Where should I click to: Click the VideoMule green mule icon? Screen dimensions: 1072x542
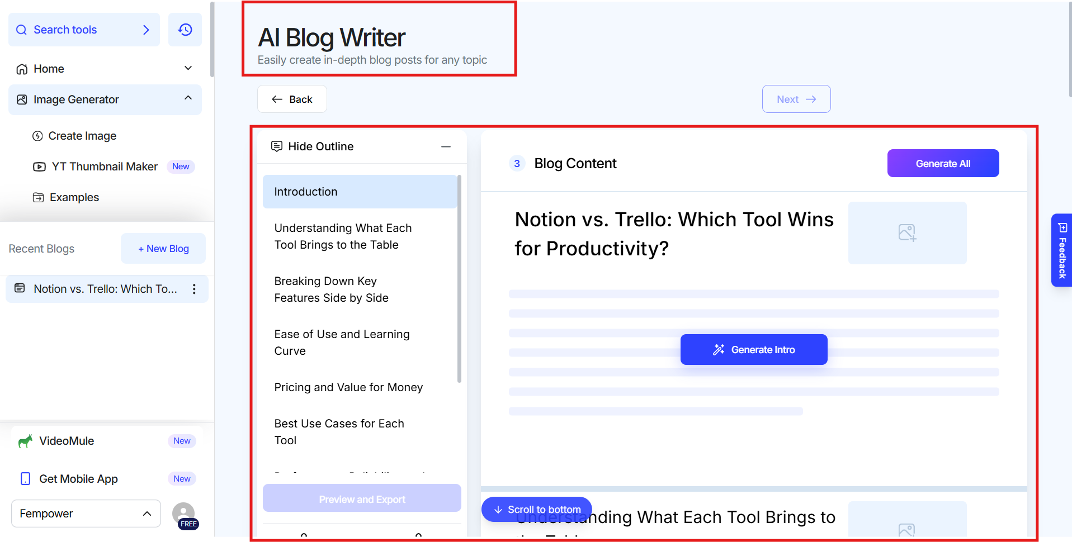(x=25, y=441)
